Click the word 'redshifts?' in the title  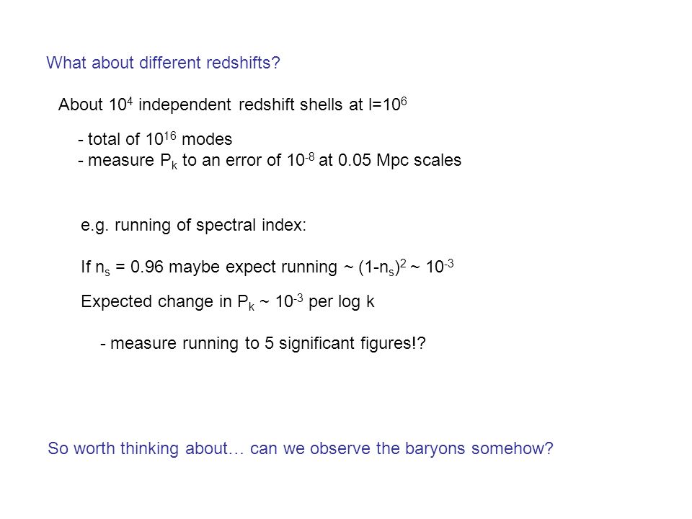[x=243, y=63]
